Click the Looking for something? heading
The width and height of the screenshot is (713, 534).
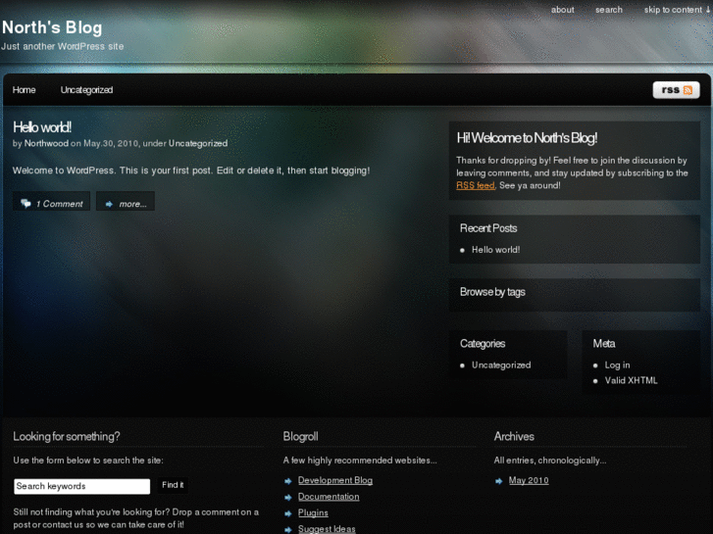[67, 437]
